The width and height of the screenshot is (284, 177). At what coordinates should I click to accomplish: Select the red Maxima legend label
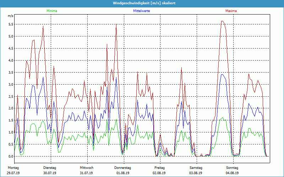point(231,11)
